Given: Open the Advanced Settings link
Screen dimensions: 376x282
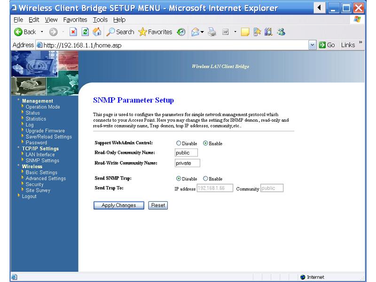Looking at the screenshot, I should tap(46, 179).
